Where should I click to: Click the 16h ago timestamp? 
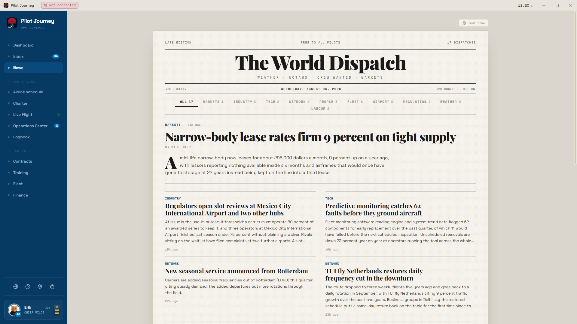[331, 250]
